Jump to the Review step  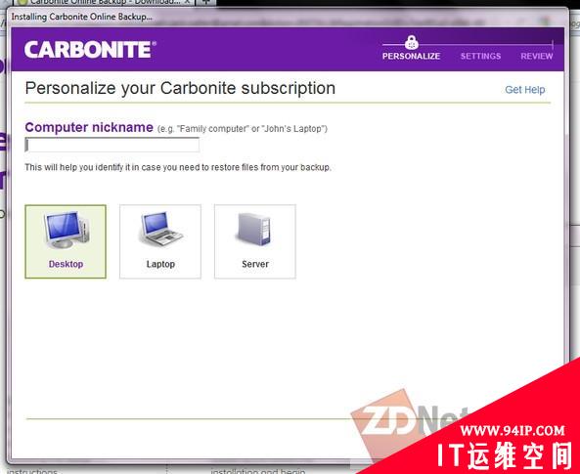tap(537, 57)
